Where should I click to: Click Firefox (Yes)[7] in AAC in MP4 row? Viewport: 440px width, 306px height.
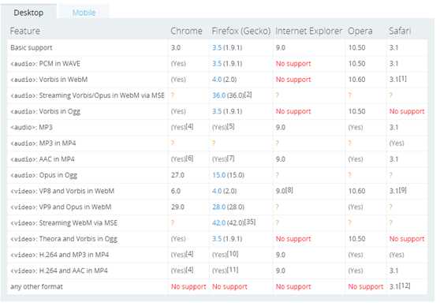pos(223,159)
